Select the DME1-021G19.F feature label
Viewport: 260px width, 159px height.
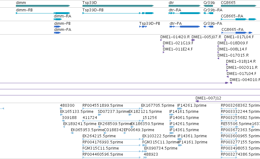pyautogui.click(x=178, y=43)
